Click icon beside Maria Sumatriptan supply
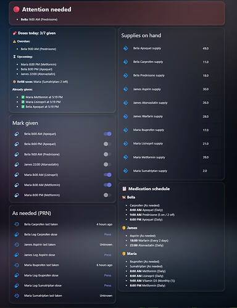Screen dimensions: 237x308 126,171
